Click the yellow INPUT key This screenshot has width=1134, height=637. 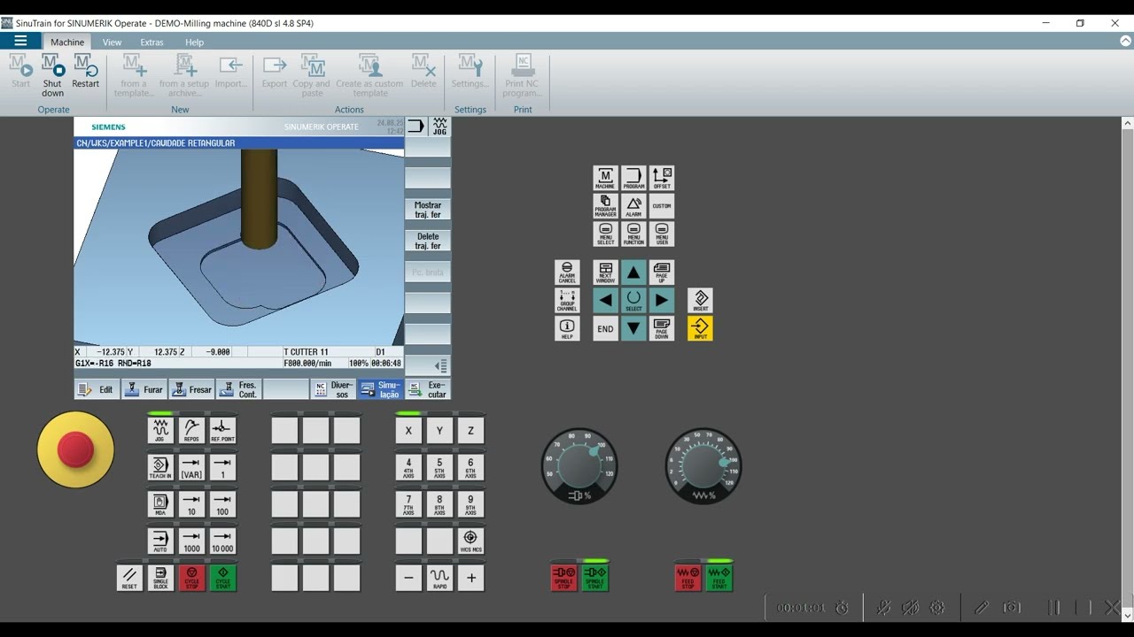pos(700,328)
